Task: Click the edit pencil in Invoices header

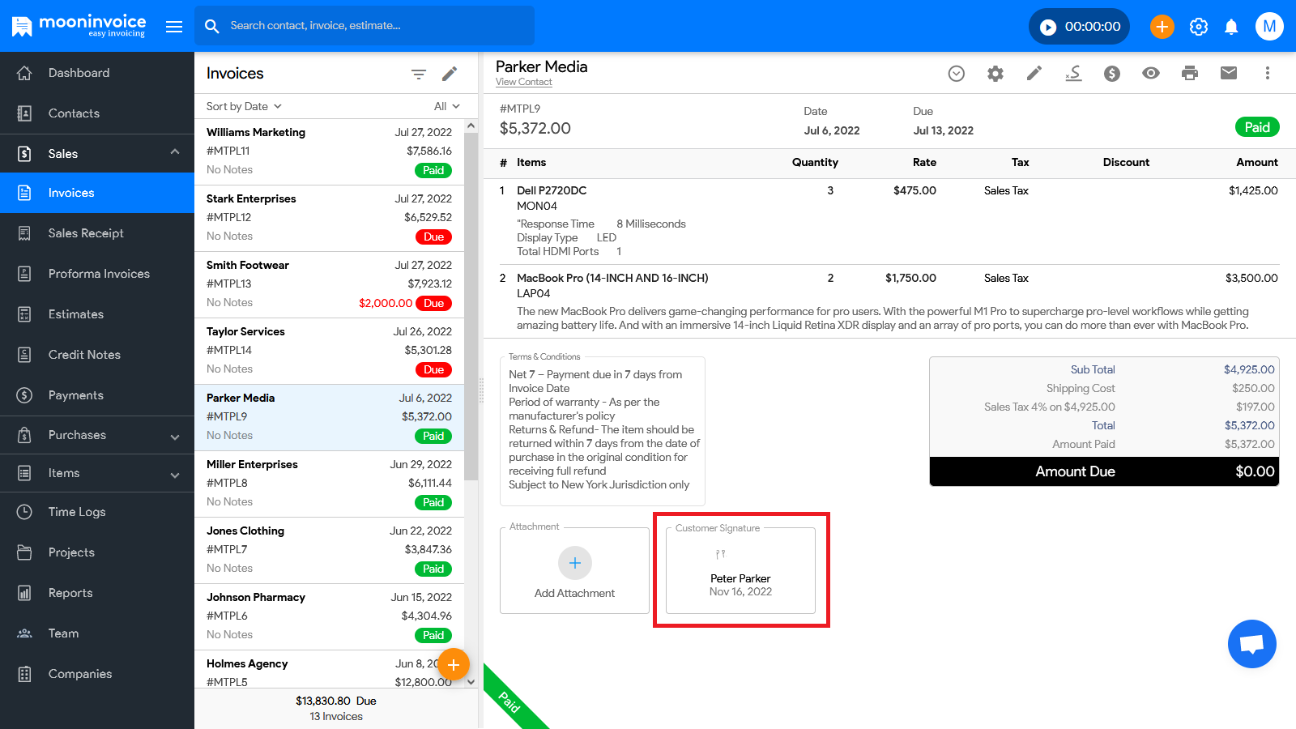Action: (450, 74)
